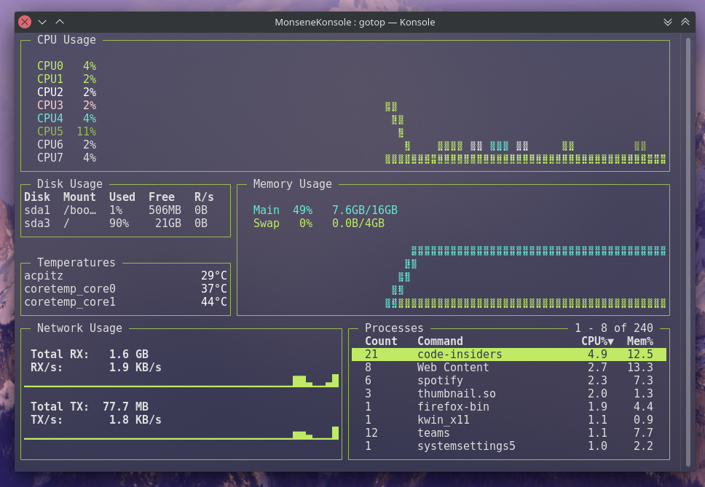Minimize window using title bar down chevron
The height and width of the screenshot is (487, 705).
pyautogui.click(x=42, y=22)
